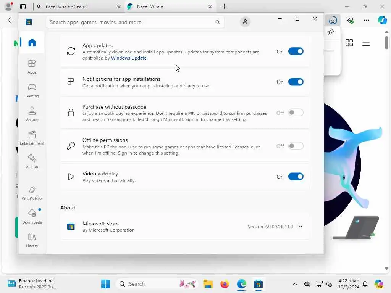
Task: Show hidden icons in system tray
Action: point(295,284)
